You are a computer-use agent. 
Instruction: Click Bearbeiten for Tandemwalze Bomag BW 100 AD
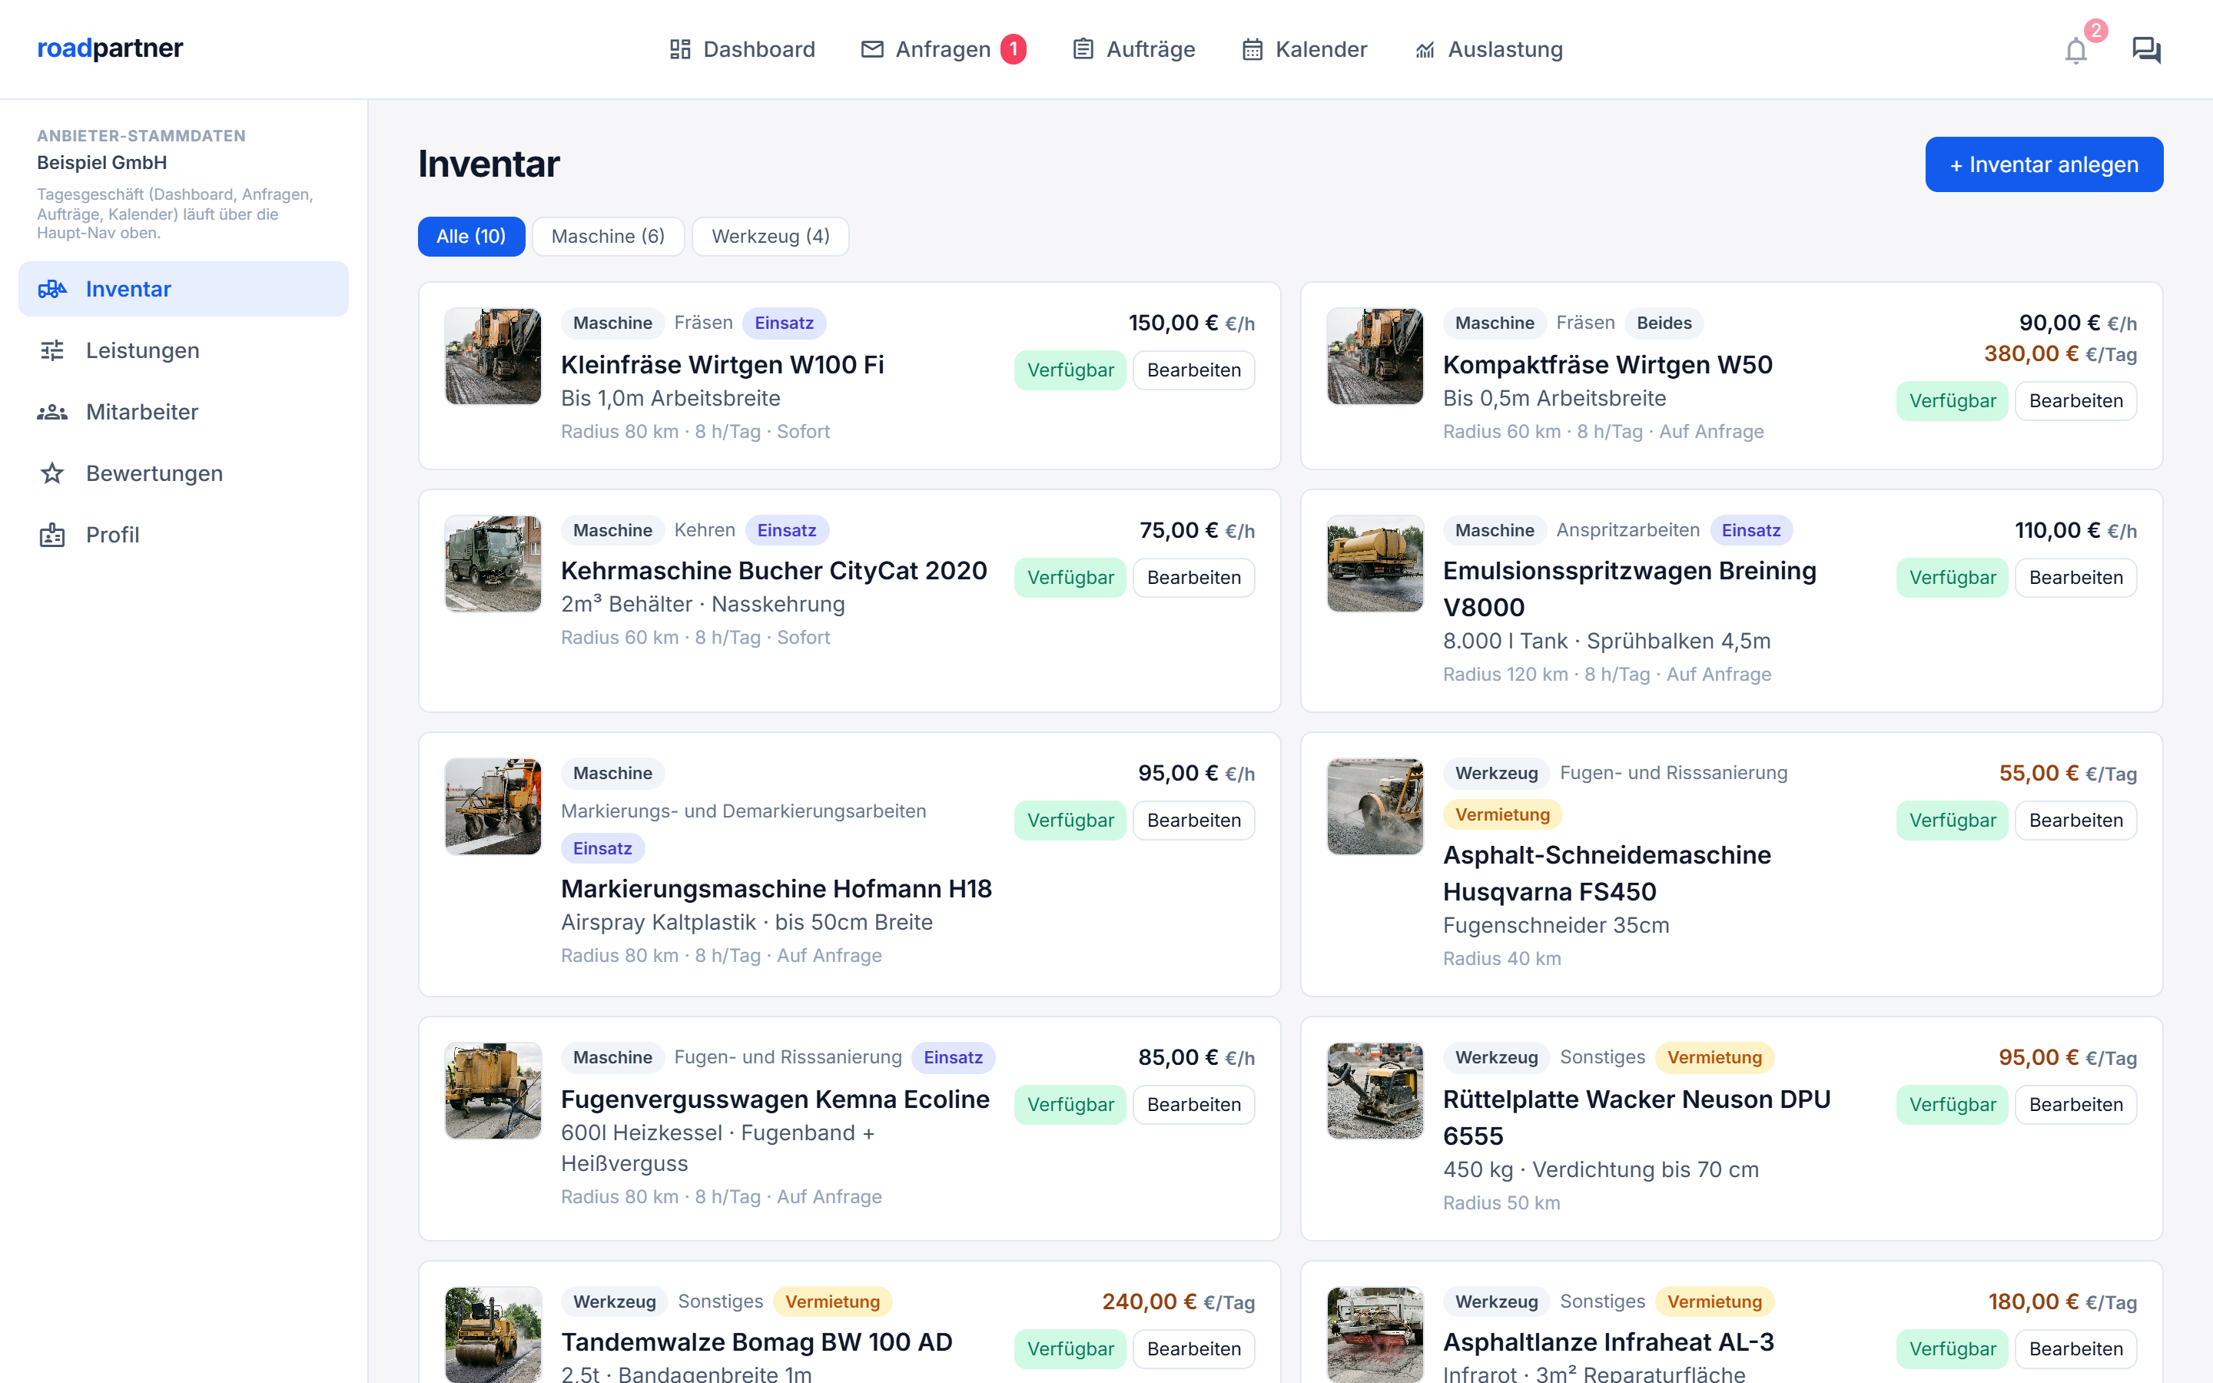[x=1193, y=1349]
